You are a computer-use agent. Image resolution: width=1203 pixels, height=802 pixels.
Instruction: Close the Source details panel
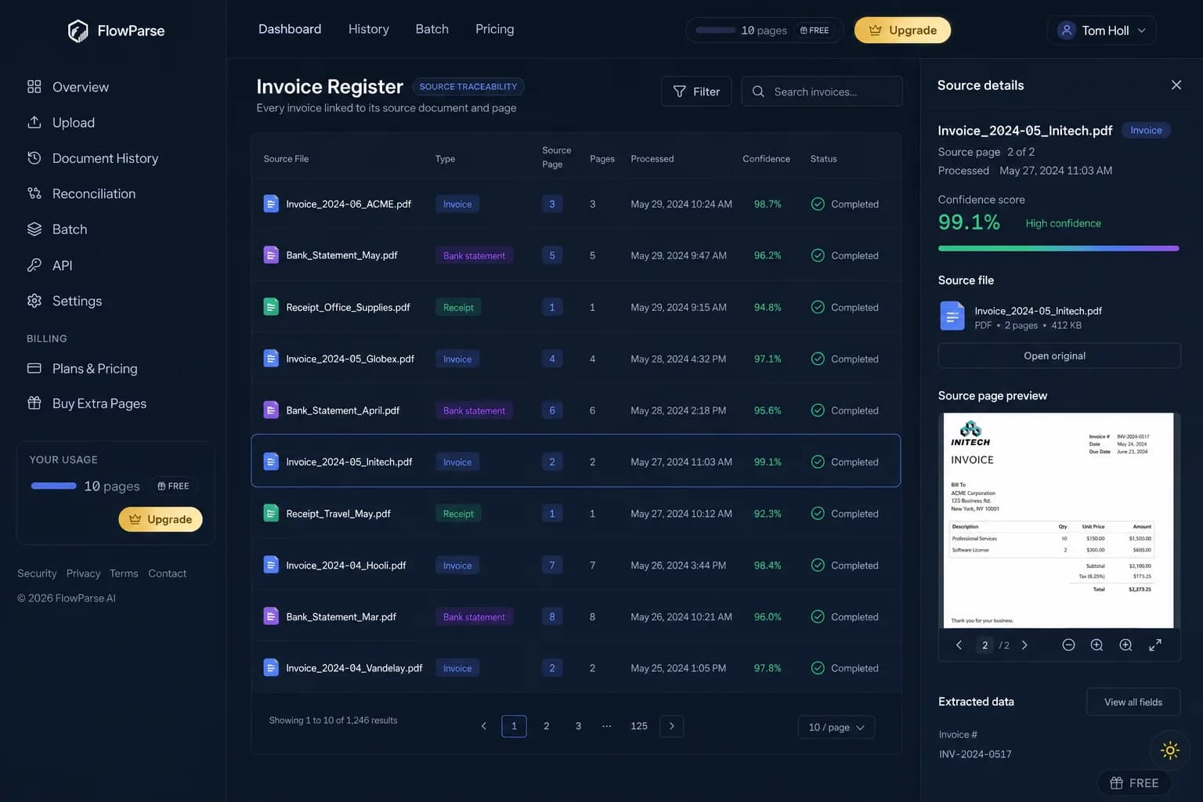[x=1176, y=85]
